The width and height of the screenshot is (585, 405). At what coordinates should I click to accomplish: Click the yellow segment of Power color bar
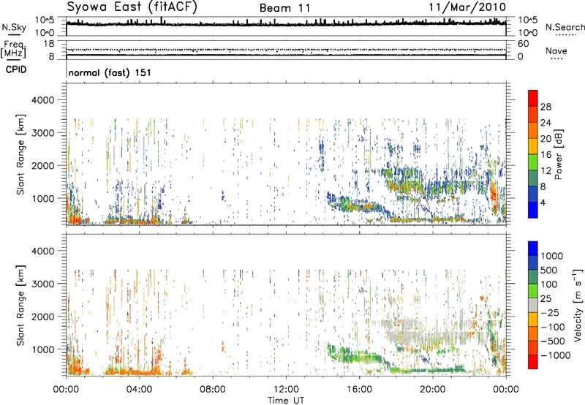[x=533, y=146]
